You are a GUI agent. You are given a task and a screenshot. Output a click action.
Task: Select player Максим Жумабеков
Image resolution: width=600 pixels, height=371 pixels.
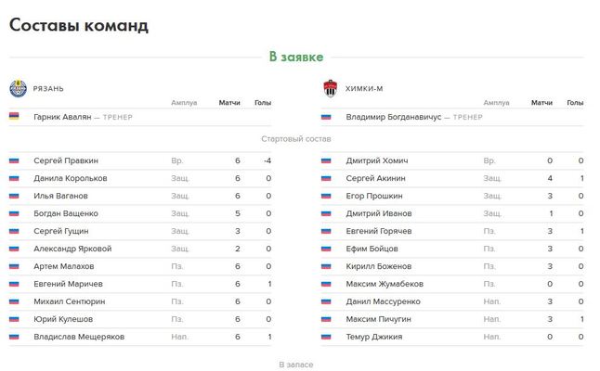(385, 284)
